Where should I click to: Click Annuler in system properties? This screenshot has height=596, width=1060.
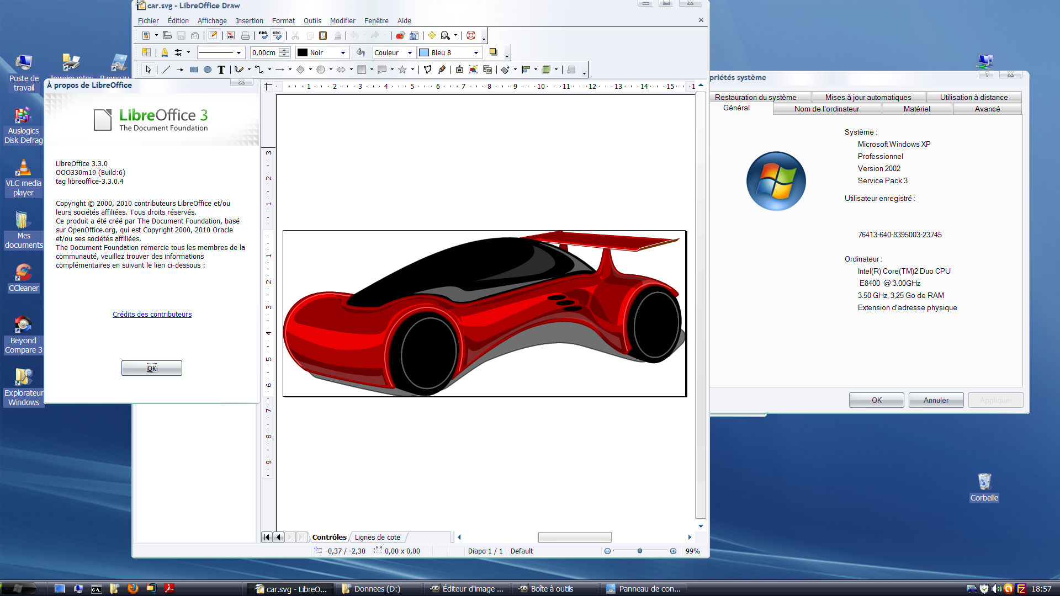(x=936, y=400)
